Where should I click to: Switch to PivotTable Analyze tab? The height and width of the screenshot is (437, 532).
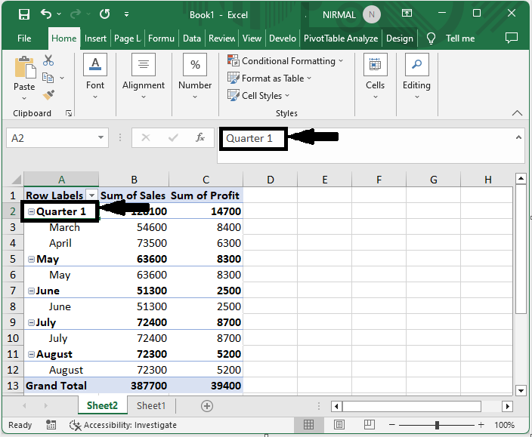click(x=341, y=38)
